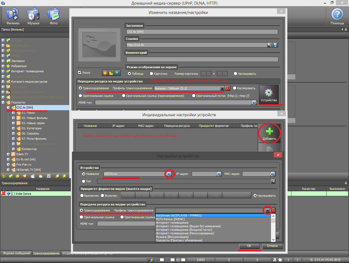The height and width of the screenshot is (263, 349).
Task: Click the Устройства gear icon button
Action: pyautogui.click(x=269, y=95)
